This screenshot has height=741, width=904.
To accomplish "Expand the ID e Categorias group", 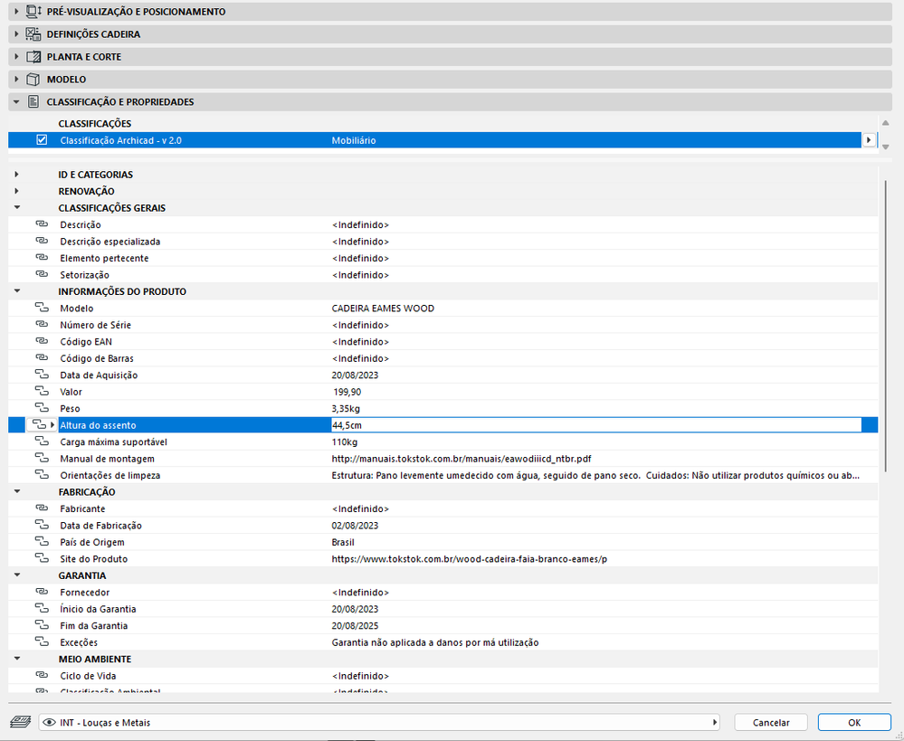I will (16, 174).
